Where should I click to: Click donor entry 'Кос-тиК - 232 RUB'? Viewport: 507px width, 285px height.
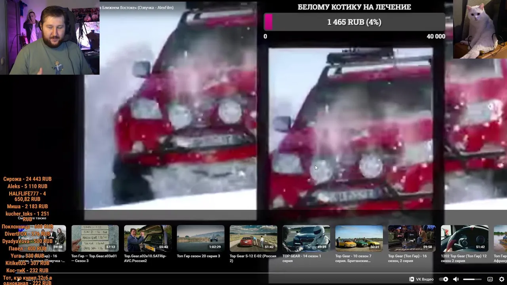coord(27,271)
